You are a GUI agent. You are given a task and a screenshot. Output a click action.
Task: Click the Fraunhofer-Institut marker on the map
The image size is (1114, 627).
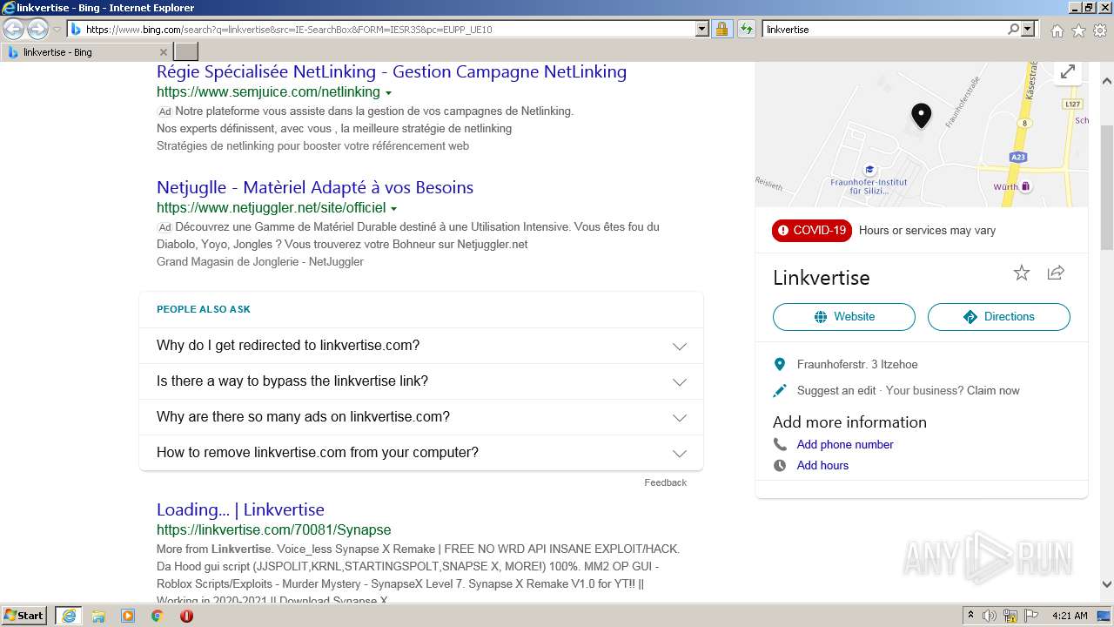tap(869, 170)
